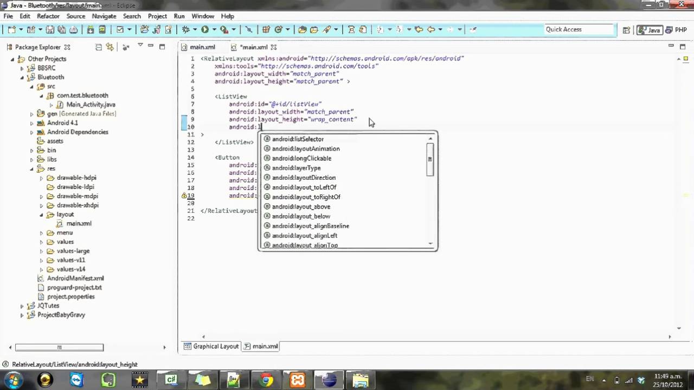
Task: Open the Help menu
Action: tap(228, 16)
